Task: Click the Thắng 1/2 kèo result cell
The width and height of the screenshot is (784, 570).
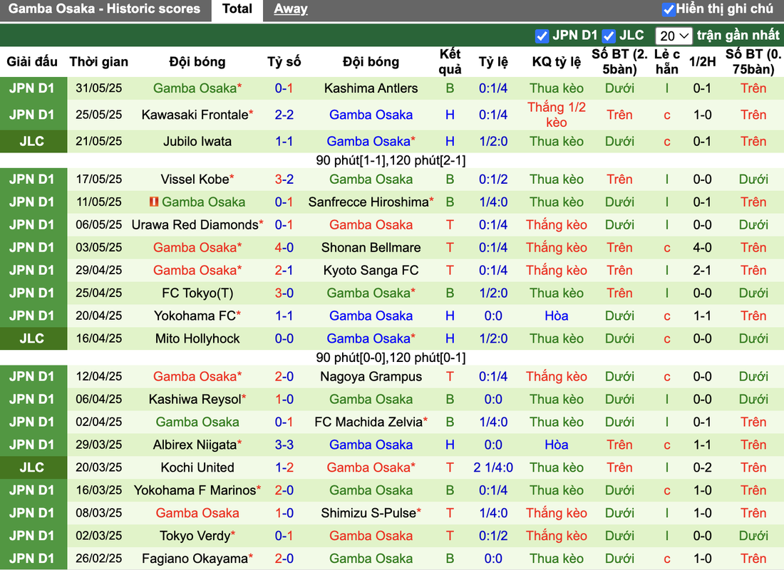Action: click(x=556, y=115)
